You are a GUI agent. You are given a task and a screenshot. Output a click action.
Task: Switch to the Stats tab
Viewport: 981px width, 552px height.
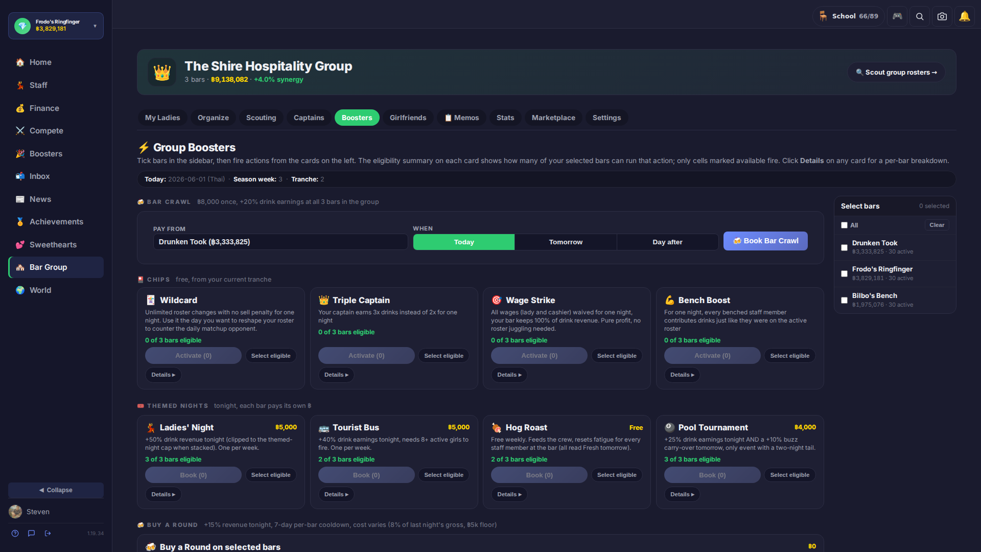(505, 118)
